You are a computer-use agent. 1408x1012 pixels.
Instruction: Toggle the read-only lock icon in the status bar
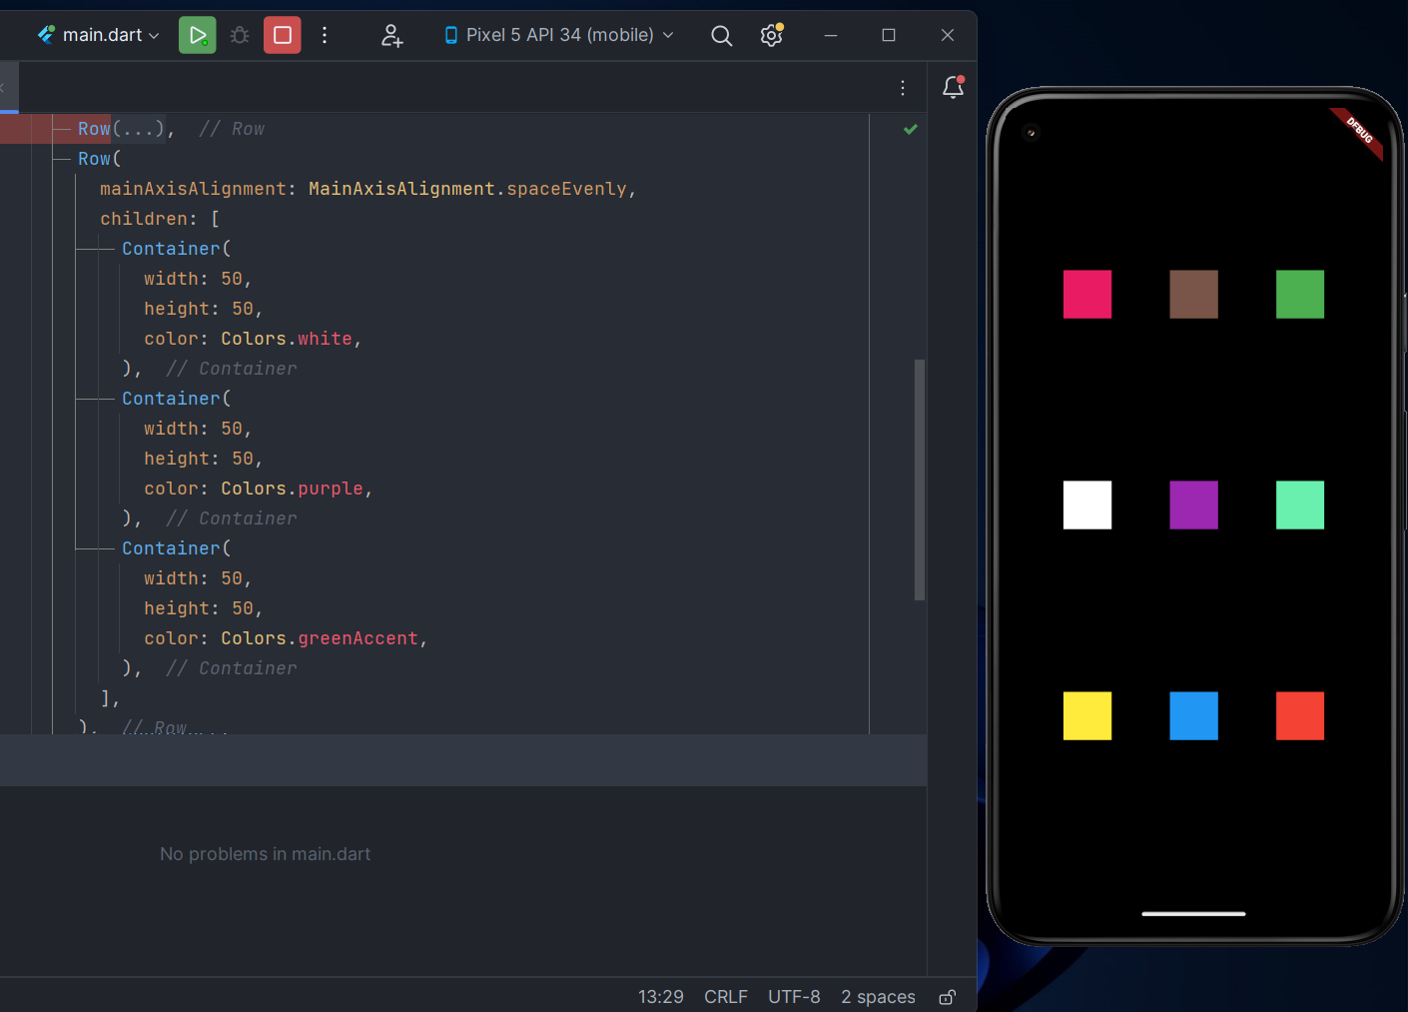pos(948,997)
